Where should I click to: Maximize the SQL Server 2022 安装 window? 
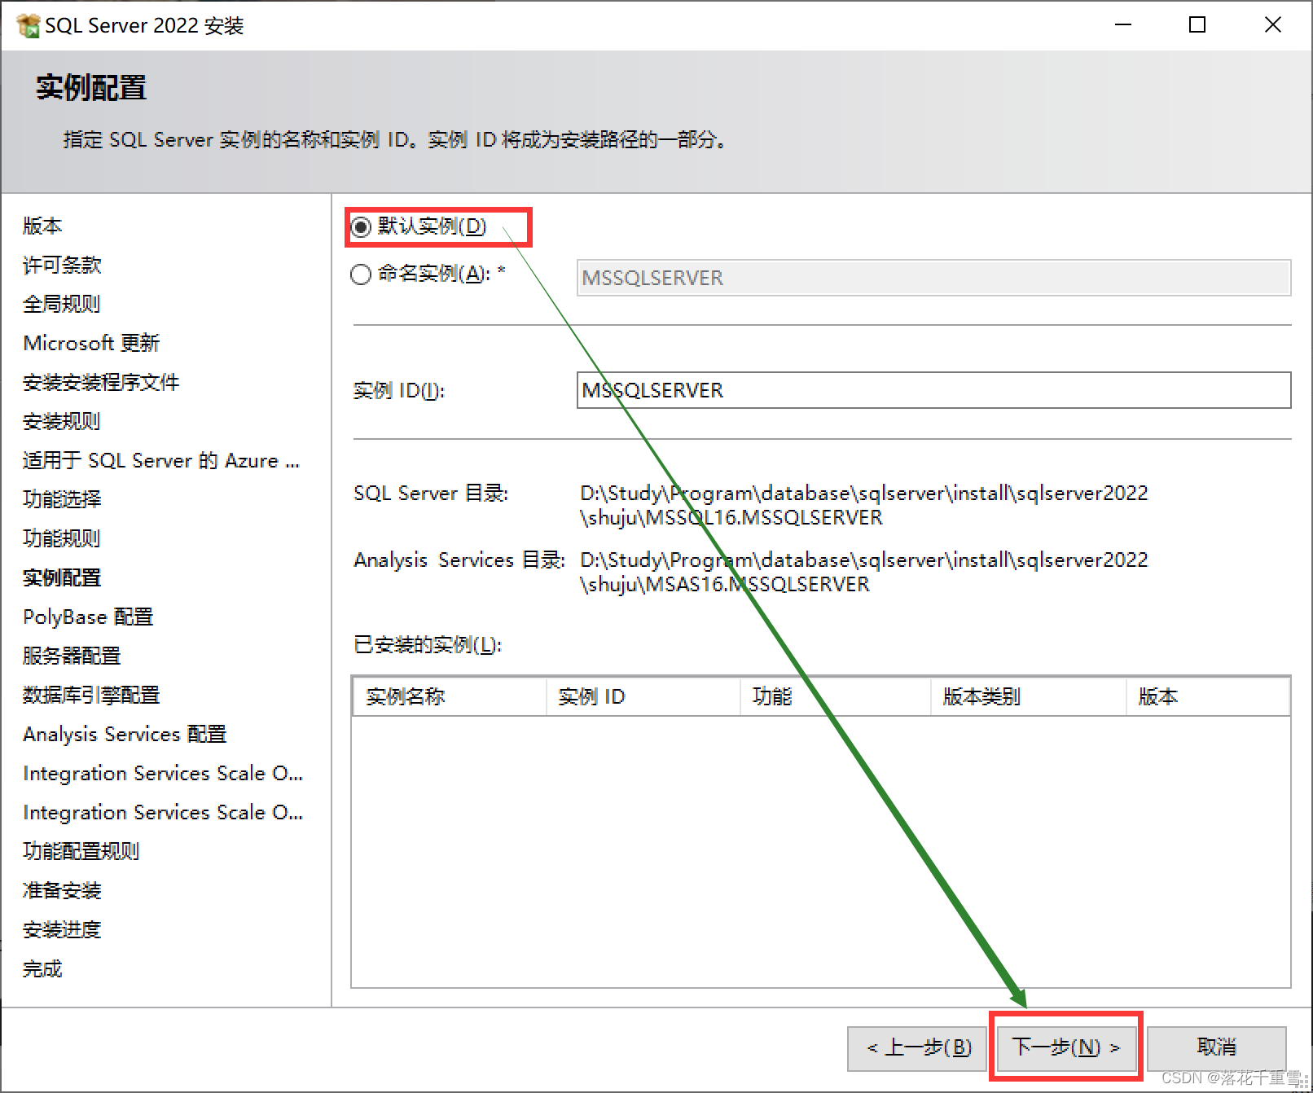pyautogui.click(x=1197, y=25)
